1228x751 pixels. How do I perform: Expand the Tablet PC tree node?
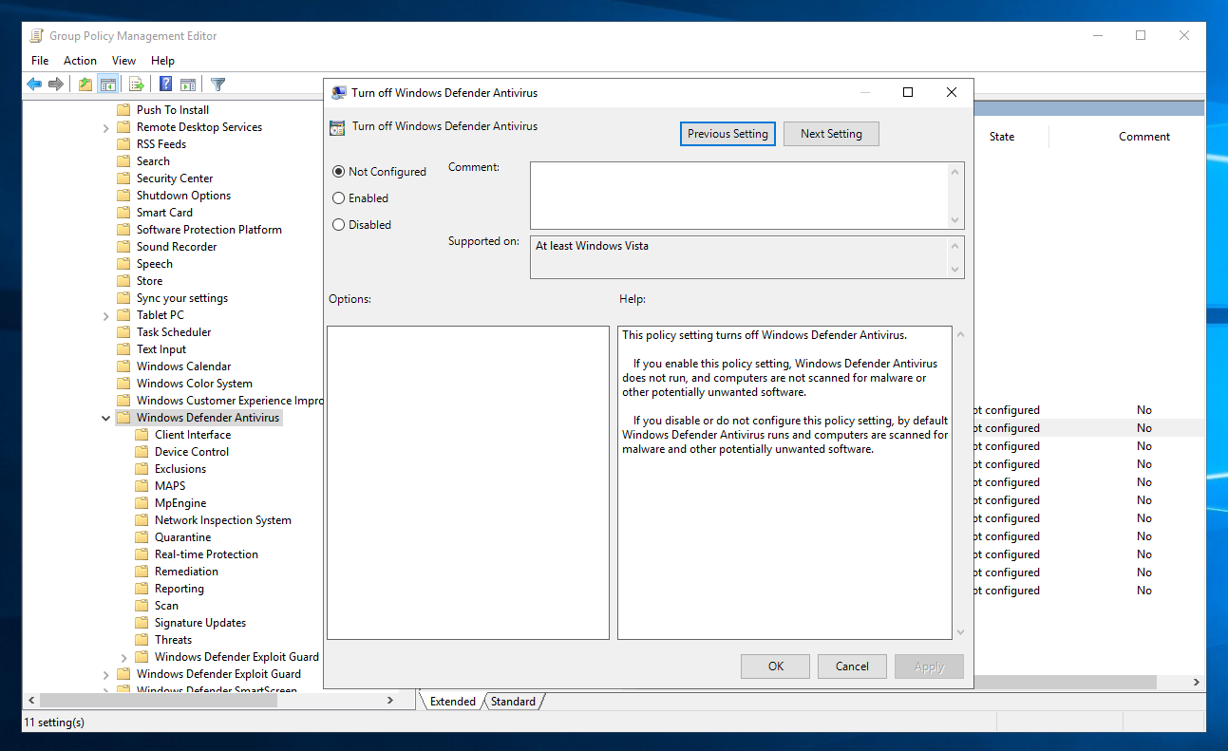[x=105, y=315]
